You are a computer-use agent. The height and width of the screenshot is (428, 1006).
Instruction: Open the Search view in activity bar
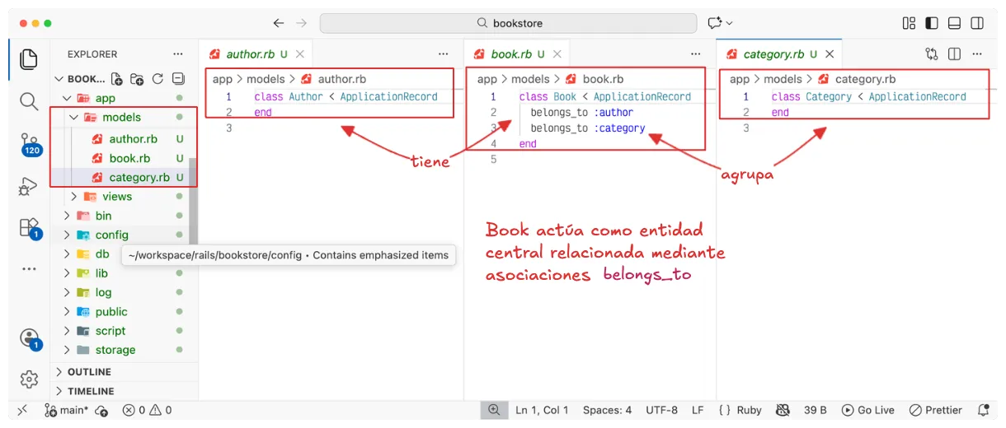point(29,102)
